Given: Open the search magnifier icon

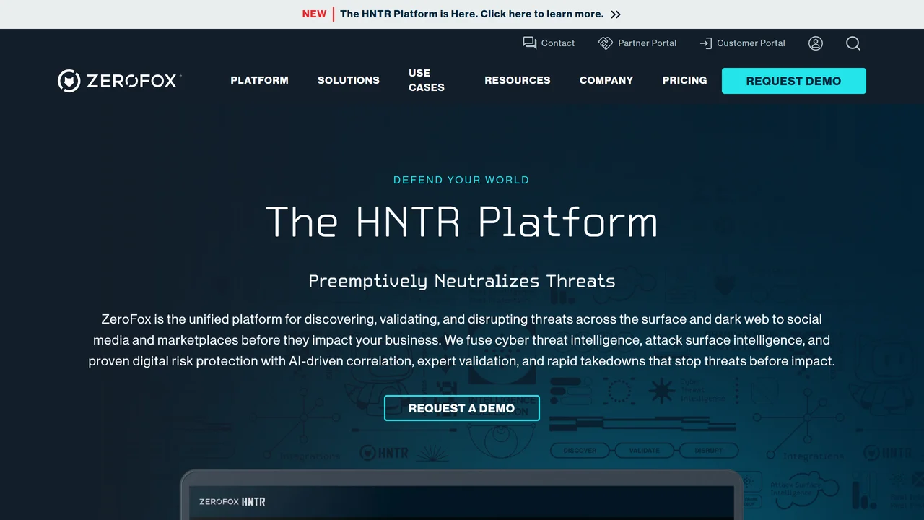Looking at the screenshot, I should point(853,43).
